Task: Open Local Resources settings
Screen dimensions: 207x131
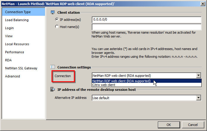Action: pyautogui.click(x=17, y=44)
